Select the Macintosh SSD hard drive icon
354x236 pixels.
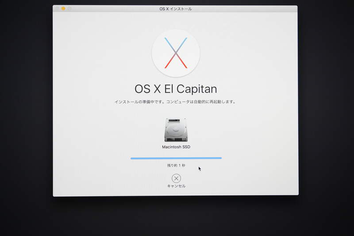[176, 130]
